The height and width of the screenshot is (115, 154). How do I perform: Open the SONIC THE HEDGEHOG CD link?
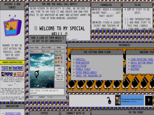coord(88,76)
